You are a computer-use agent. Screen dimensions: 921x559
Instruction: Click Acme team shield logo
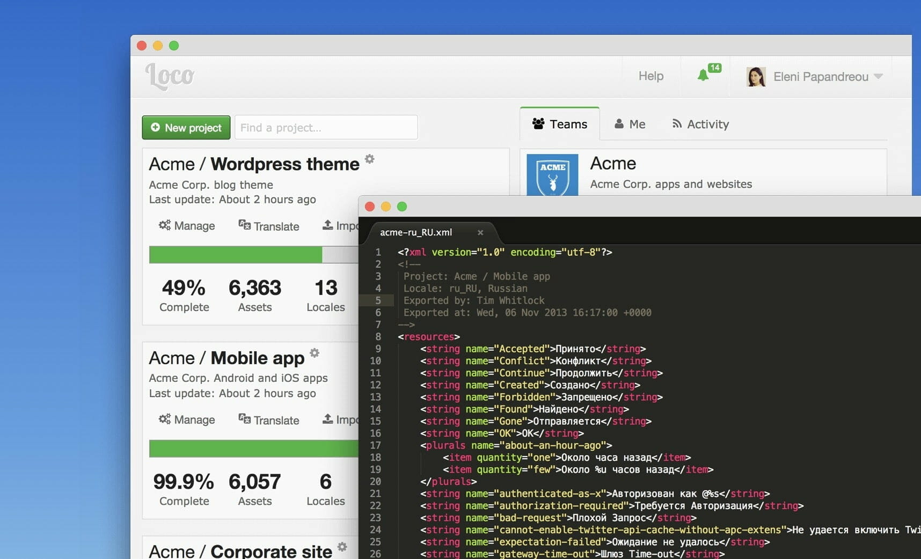click(x=552, y=175)
